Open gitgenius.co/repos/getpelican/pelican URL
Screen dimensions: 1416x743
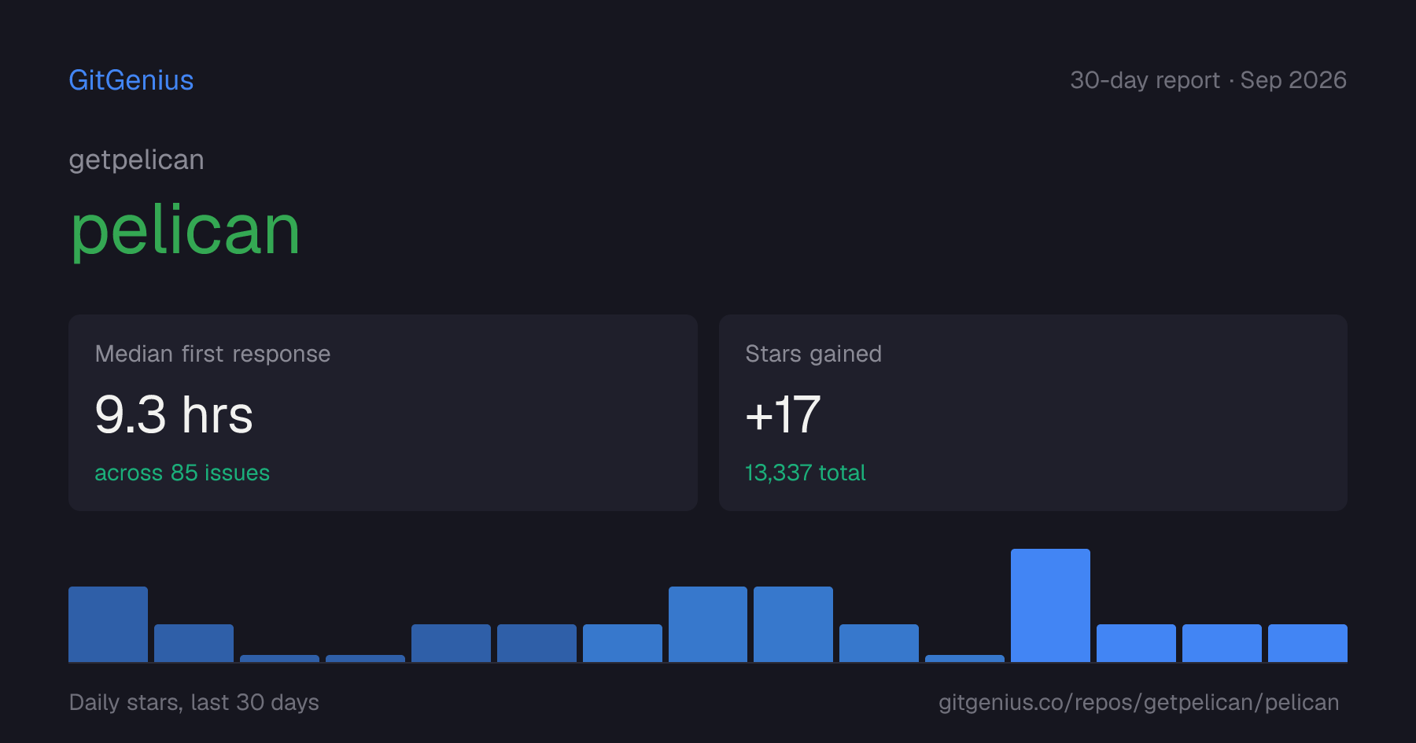[1138, 702]
